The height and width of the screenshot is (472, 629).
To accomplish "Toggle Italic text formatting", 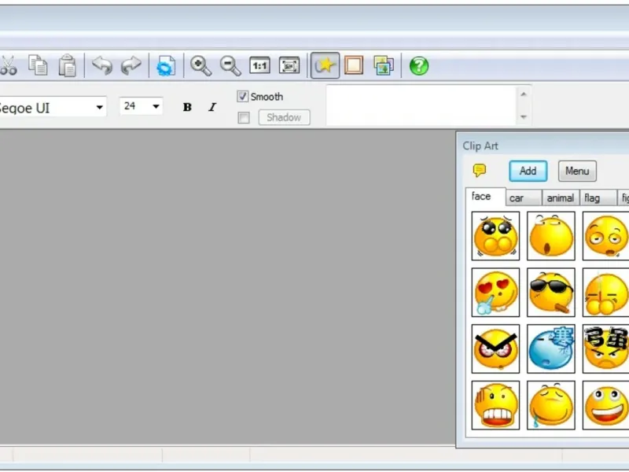I will pyautogui.click(x=212, y=107).
